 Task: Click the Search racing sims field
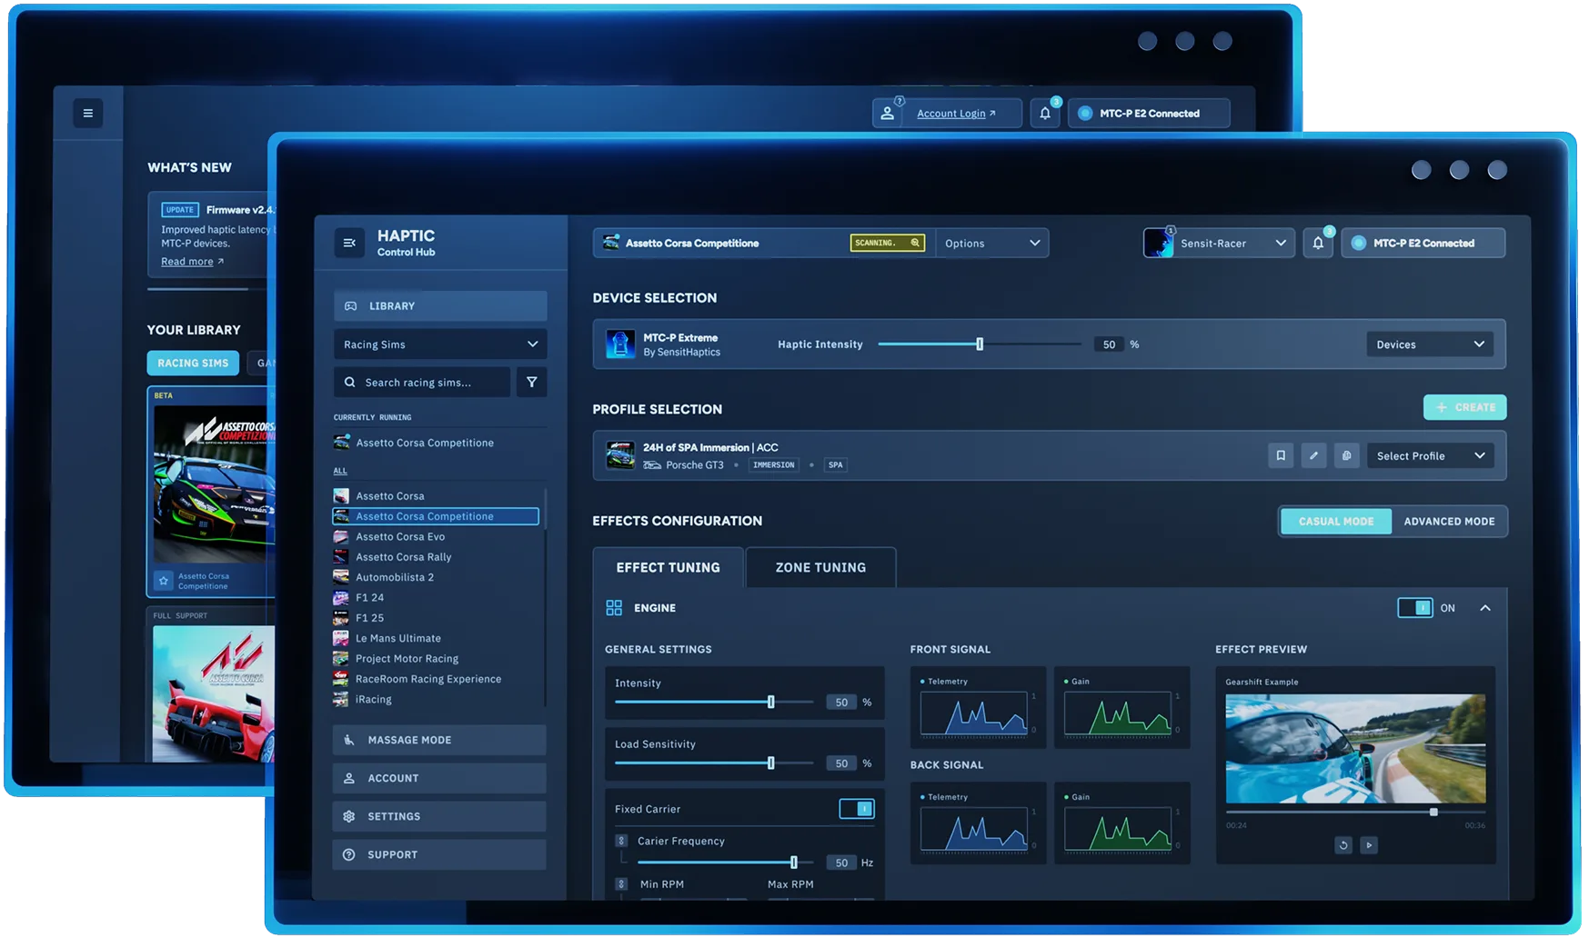tap(422, 383)
